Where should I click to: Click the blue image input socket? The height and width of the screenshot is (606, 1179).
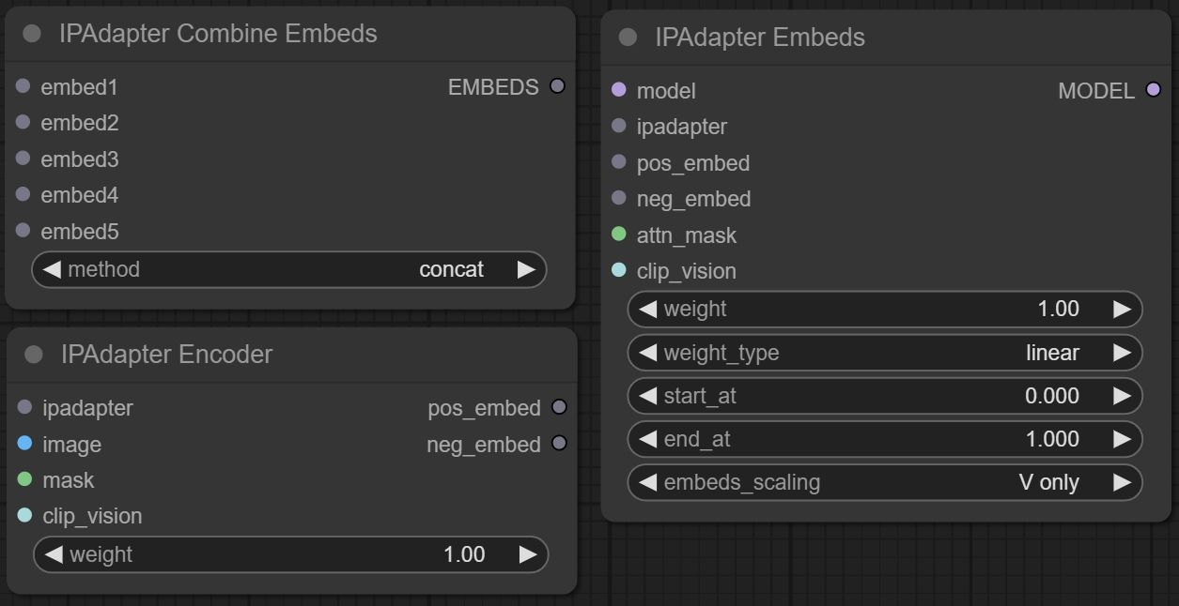click(24, 444)
